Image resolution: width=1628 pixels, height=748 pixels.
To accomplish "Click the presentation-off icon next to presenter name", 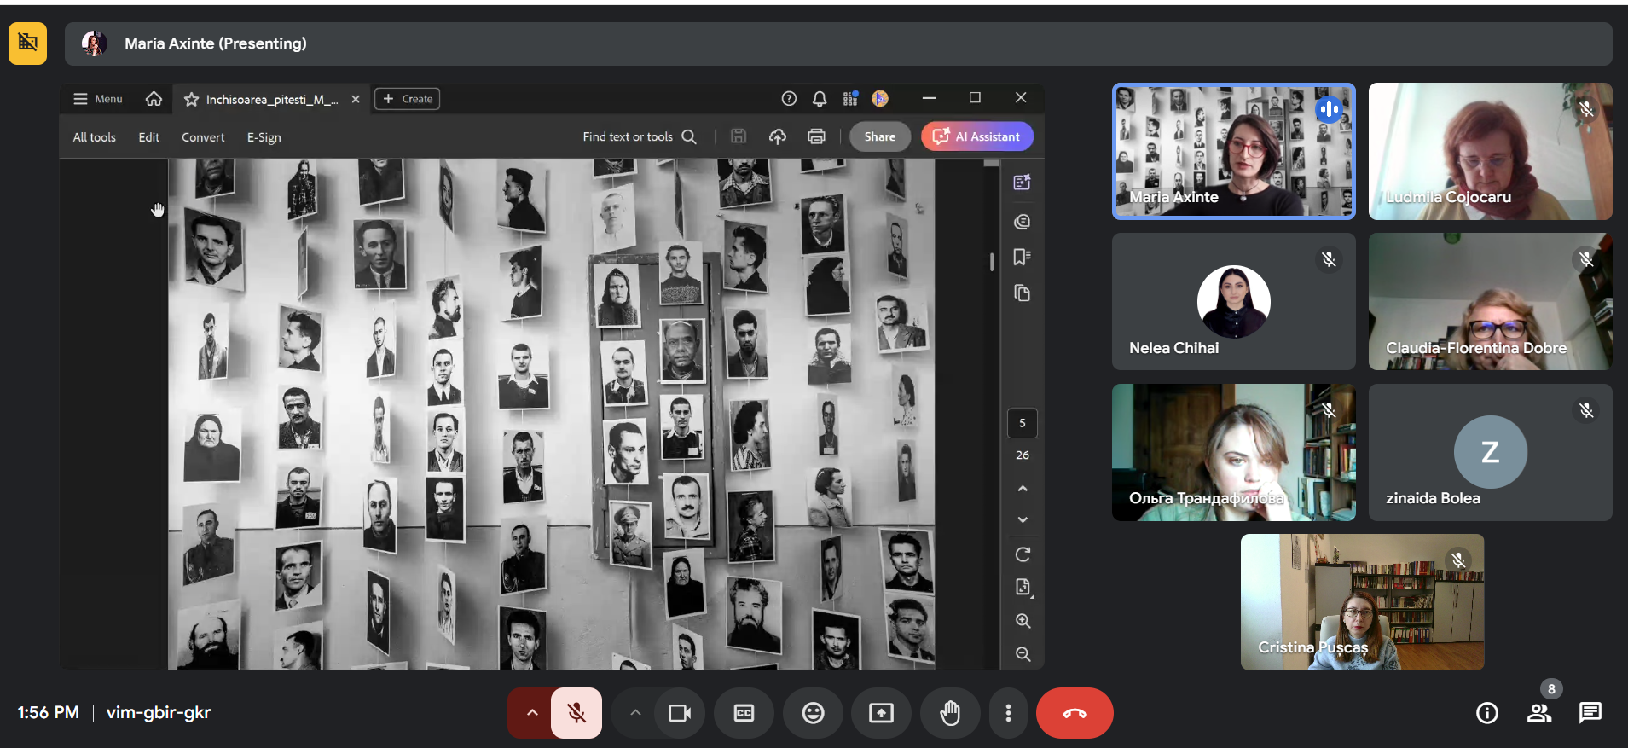I will pyautogui.click(x=27, y=43).
